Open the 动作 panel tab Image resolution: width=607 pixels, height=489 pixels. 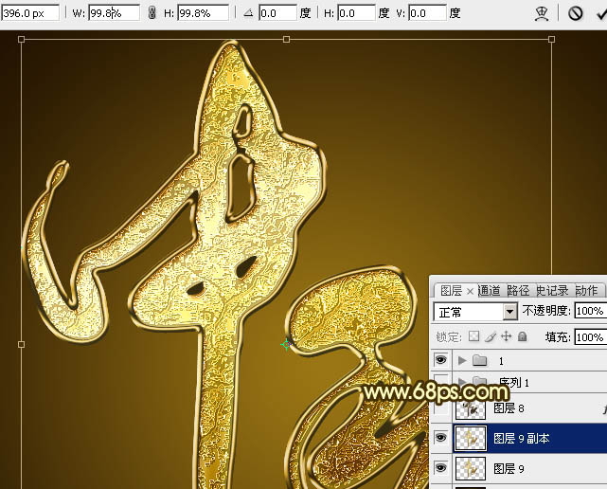click(x=586, y=290)
